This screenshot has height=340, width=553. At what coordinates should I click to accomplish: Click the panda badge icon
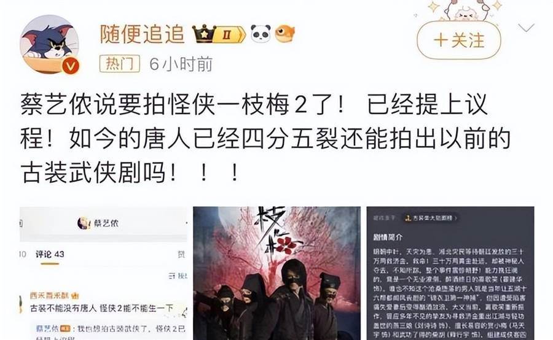(x=261, y=34)
